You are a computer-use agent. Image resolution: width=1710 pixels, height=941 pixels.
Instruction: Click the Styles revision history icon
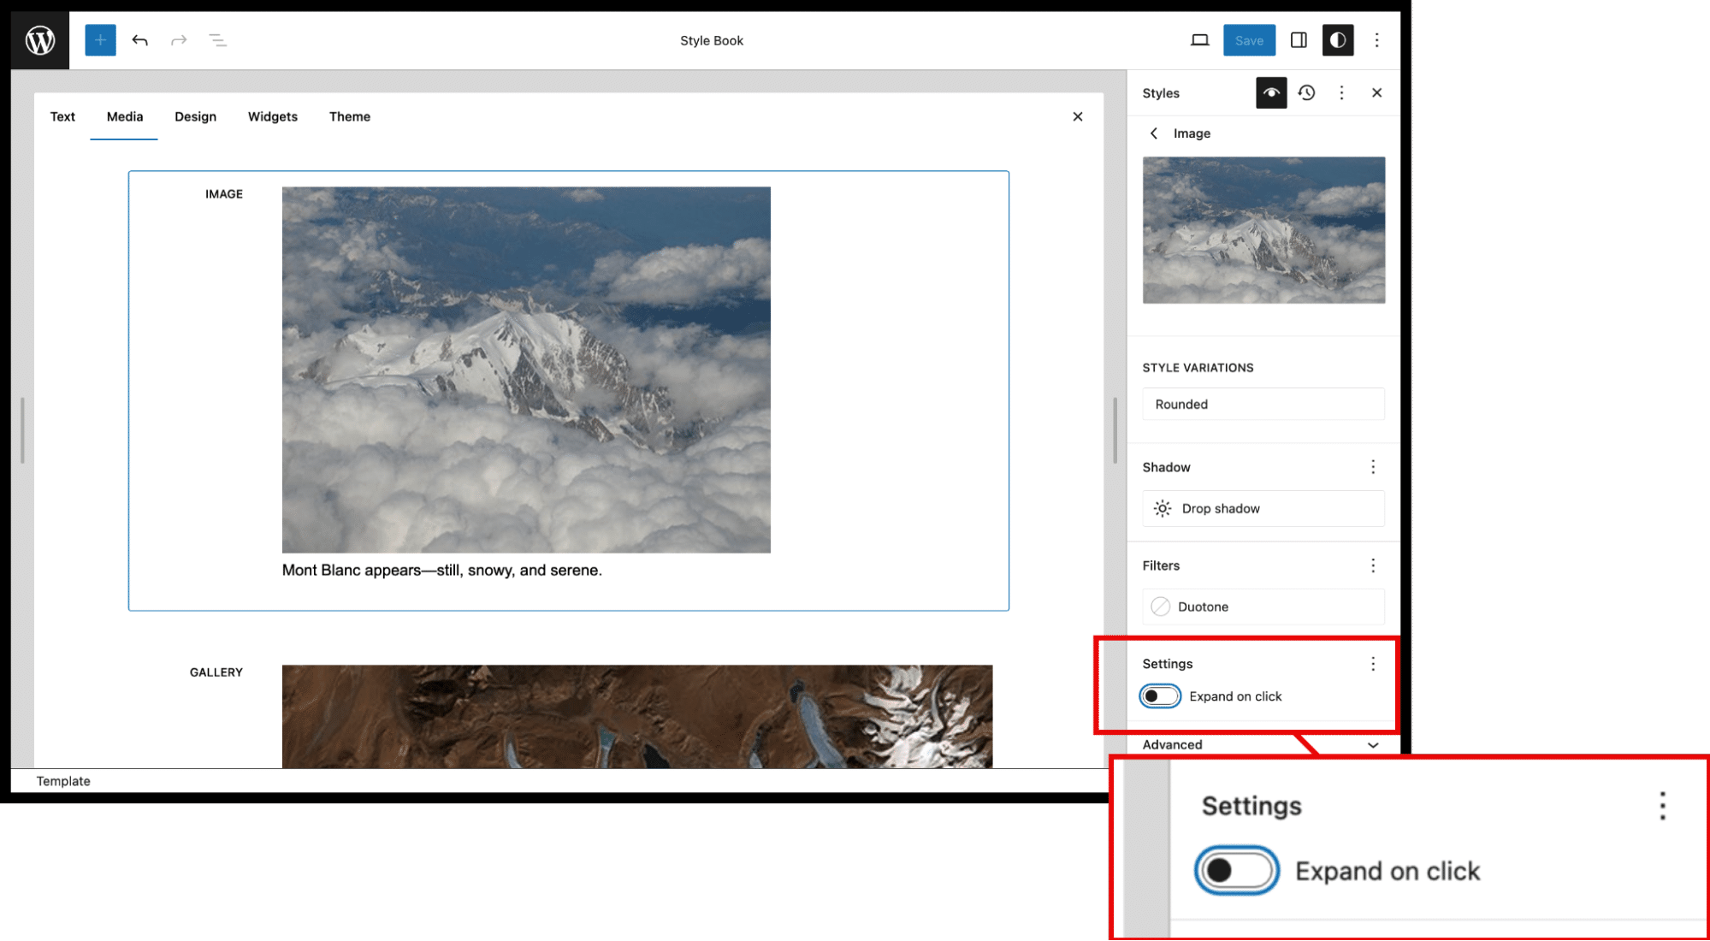1305,92
